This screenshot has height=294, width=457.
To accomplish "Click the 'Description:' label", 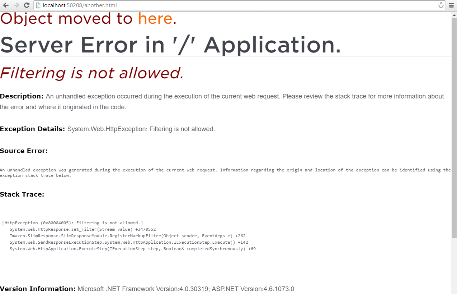I will pyautogui.click(x=22, y=96).
